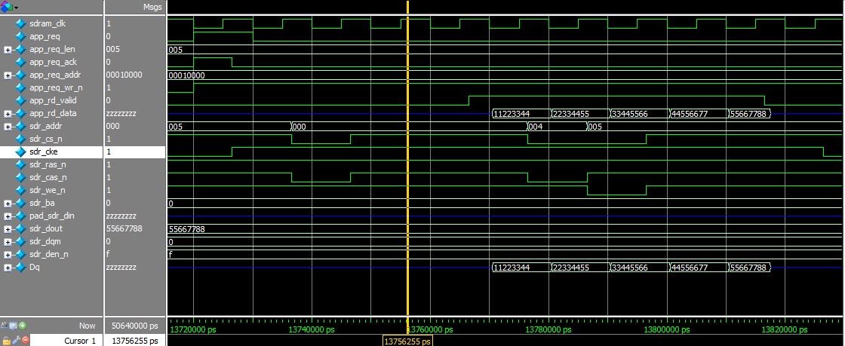Toggle the cursor lock padlock icon
The width and height of the screenshot is (845, 346).
coord(5,340)
